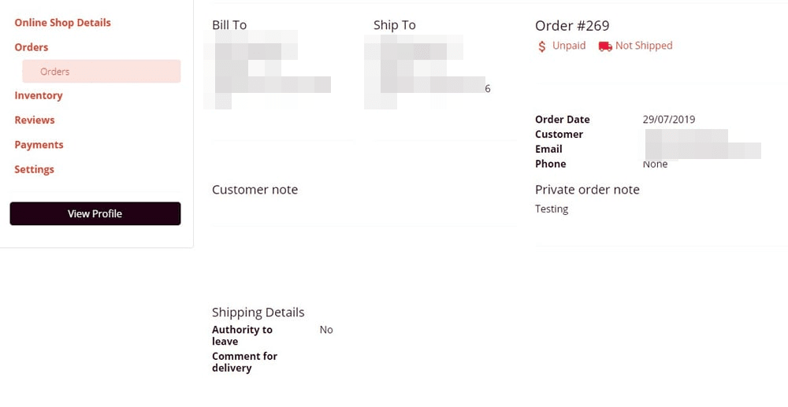Click the dollar sign Unpaid icon
This screenshot has height=407, width=788.
[542, 46]
